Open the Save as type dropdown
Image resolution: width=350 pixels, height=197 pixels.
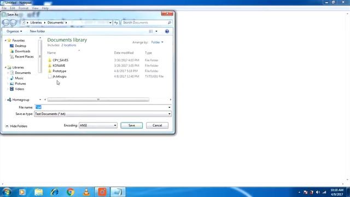[170, 114]
